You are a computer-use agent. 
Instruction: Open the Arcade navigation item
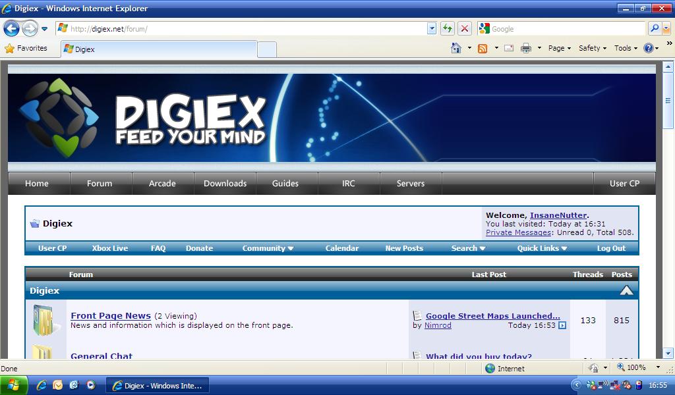[162, 183]
